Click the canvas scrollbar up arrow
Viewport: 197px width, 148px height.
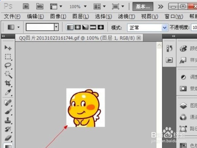pos(159,45)
